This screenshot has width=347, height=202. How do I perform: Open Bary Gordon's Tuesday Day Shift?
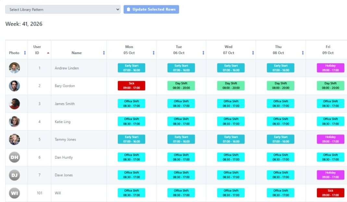(x=181, y=86)
